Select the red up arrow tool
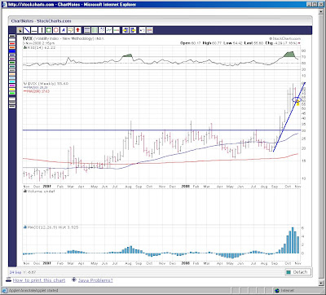Viewport: 326px width, 295px height. pos(77,30)
